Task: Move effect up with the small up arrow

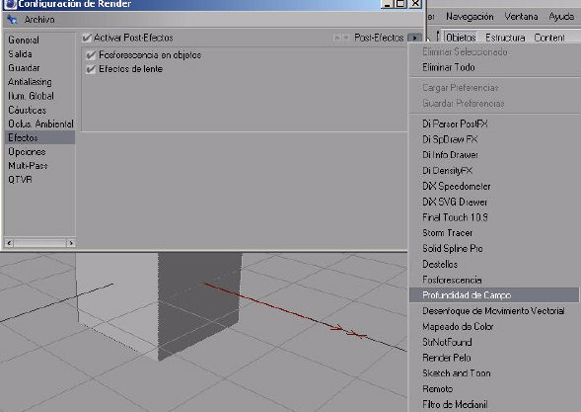Action: click(337, 38)
